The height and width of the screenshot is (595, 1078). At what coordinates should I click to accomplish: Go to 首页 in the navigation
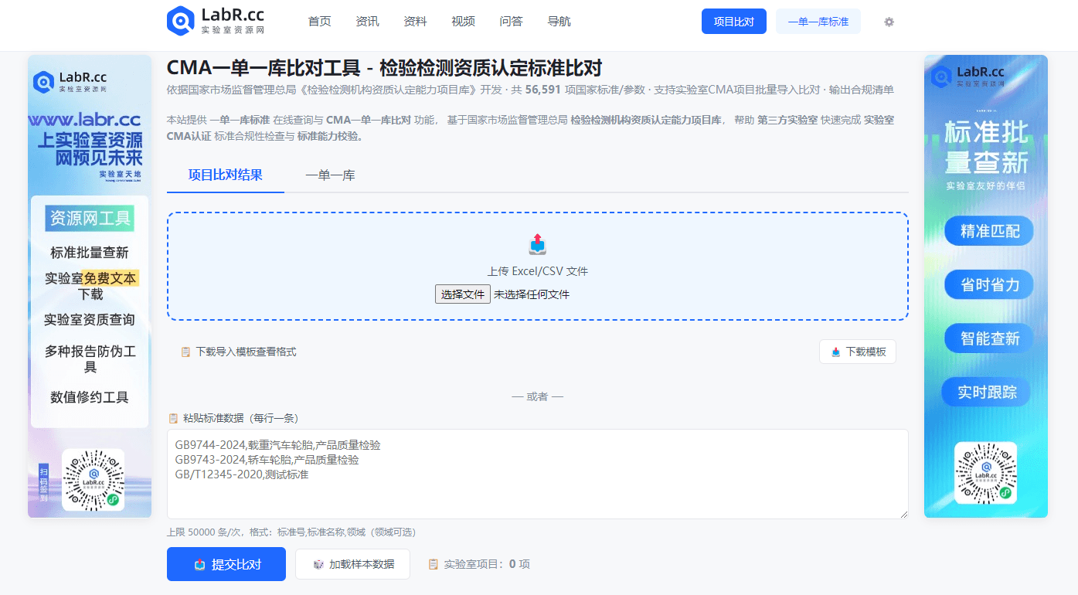coord(319,22)
